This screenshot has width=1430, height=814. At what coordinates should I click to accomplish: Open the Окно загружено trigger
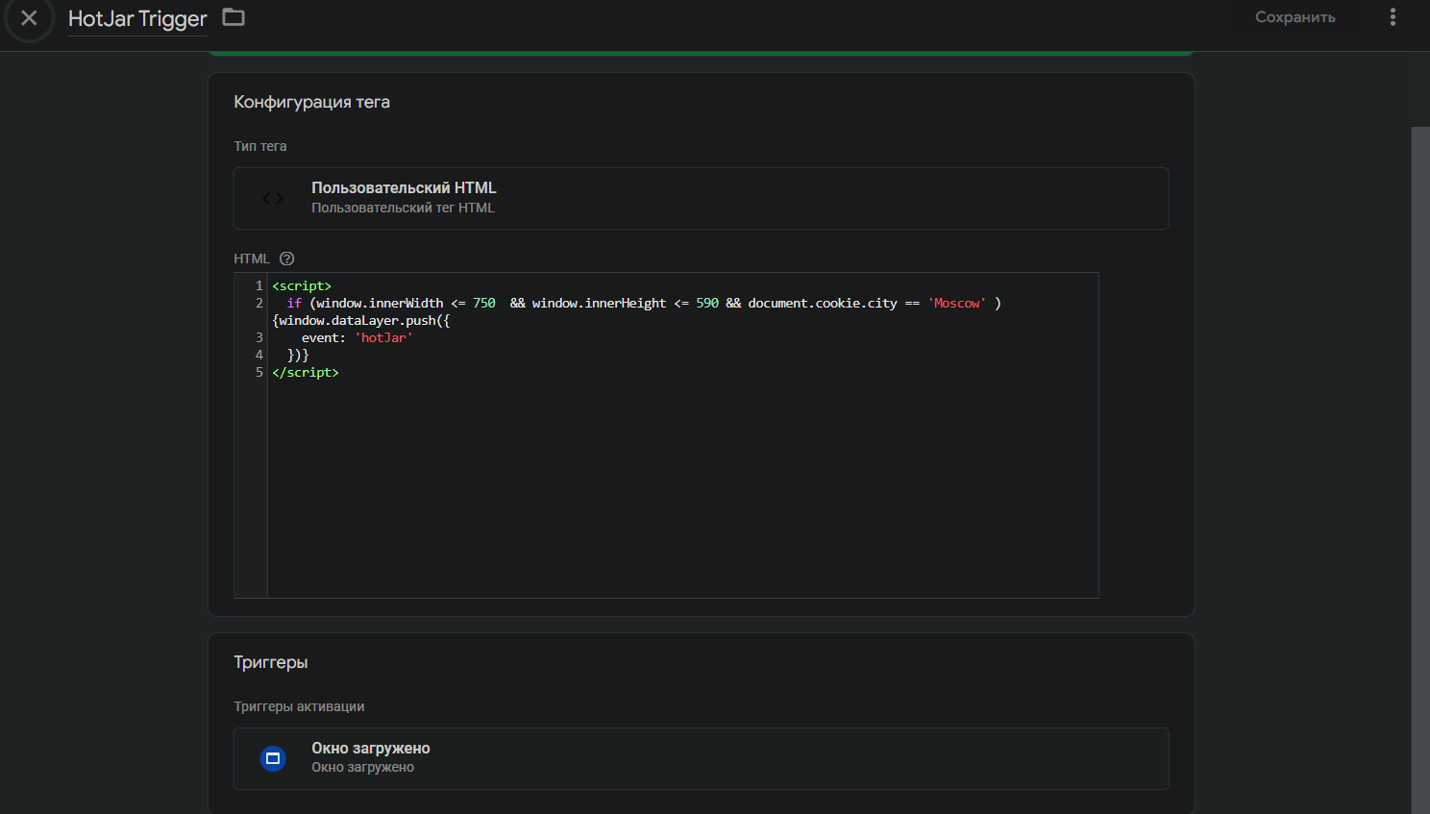coord(701,758)
